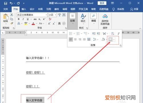Center align paragraph text

[75, 39]
